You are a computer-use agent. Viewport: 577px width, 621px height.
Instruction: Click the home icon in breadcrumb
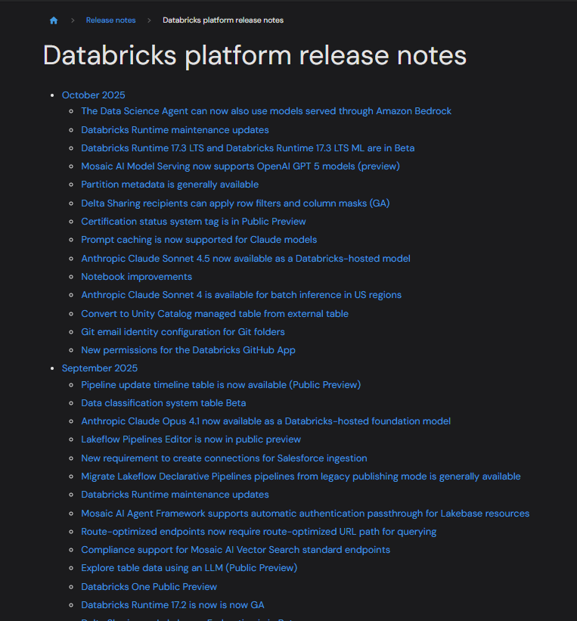coord(54,20)
